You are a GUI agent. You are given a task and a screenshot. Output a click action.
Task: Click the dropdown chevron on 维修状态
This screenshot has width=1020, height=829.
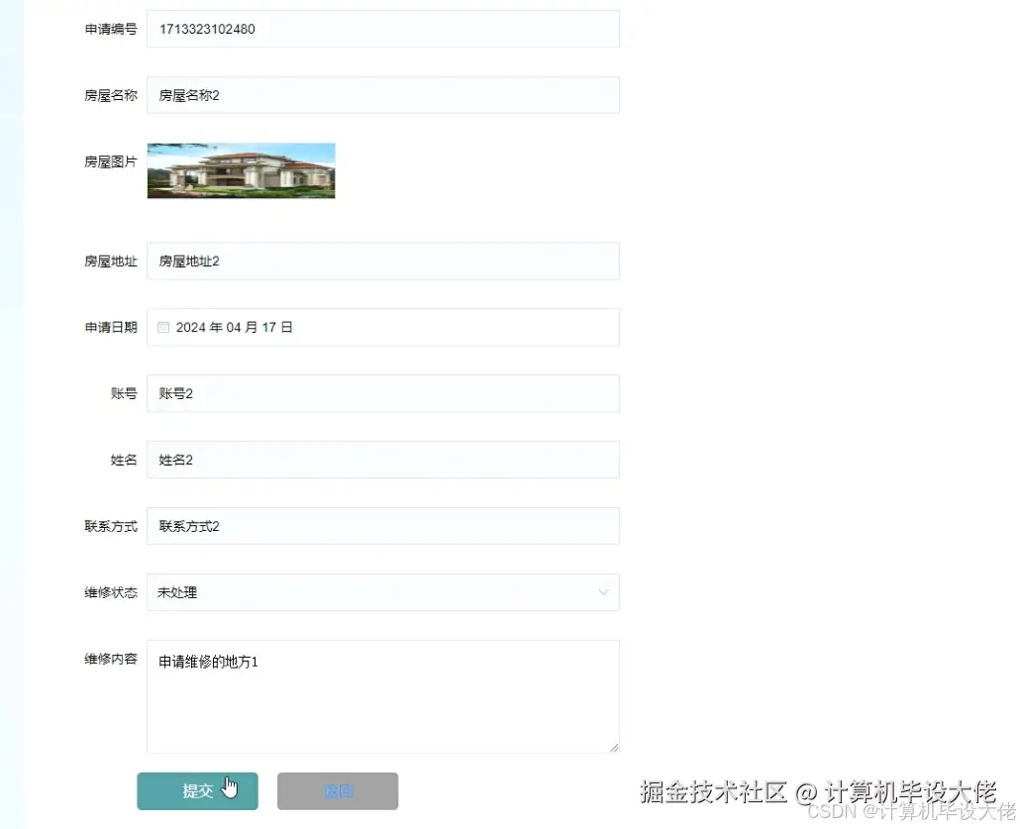point(604,592)
